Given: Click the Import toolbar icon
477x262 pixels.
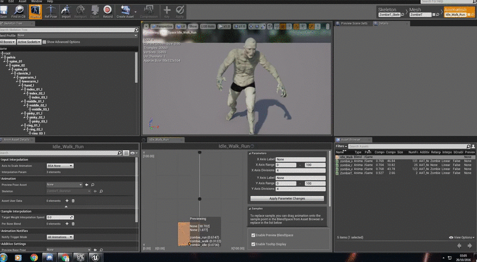Looking at the screenshot, I should pos(66,11).
